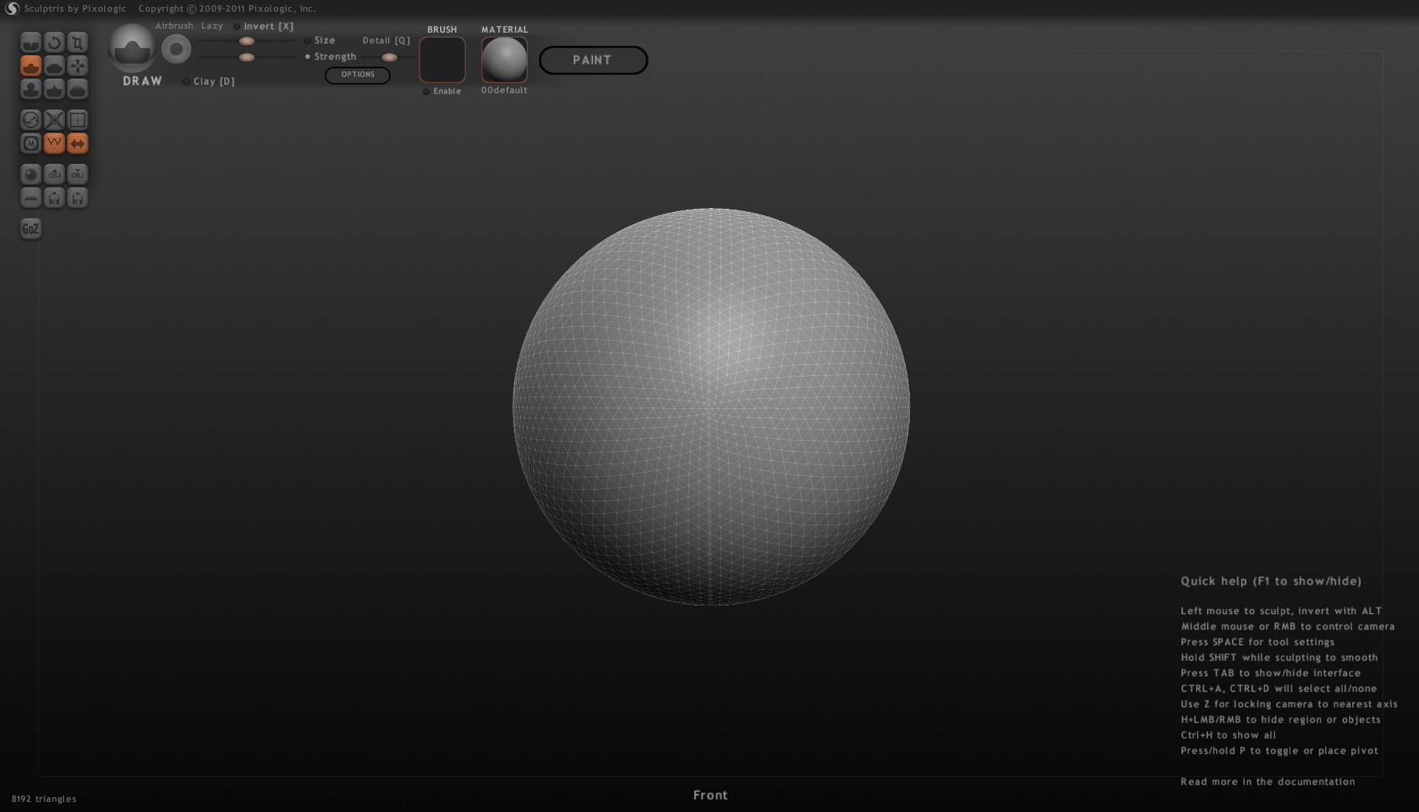Click the New Sphere icon
1419x812 pixels.
coord(31,175)
